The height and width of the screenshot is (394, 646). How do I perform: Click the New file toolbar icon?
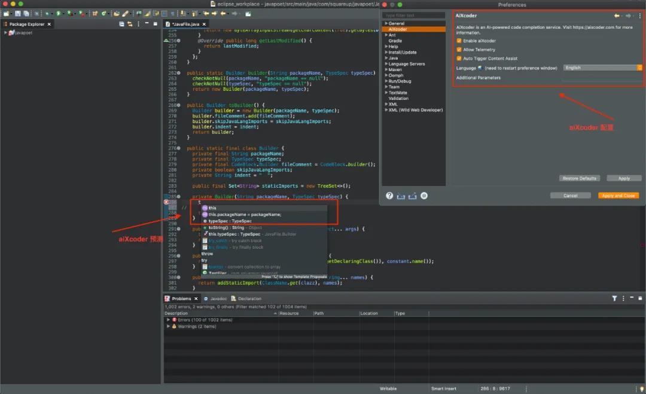pos(6,14)
